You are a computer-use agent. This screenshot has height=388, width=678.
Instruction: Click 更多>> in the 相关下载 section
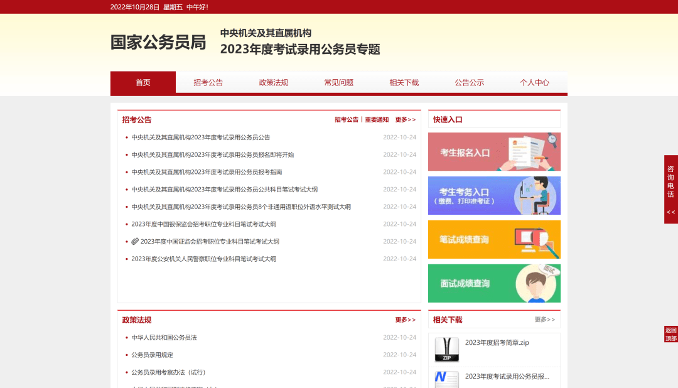[545, 320]
